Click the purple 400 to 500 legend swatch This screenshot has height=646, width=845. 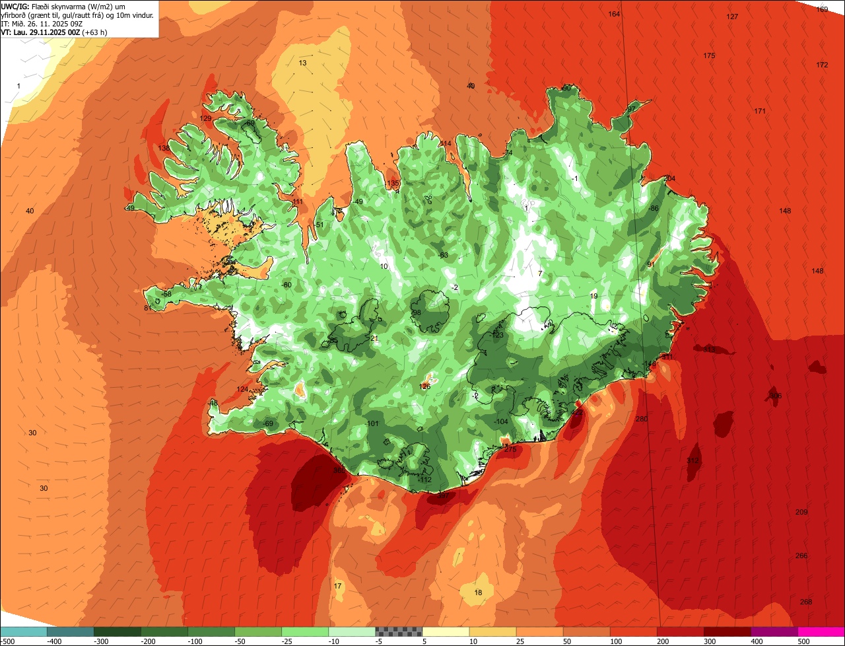[774, 631]
